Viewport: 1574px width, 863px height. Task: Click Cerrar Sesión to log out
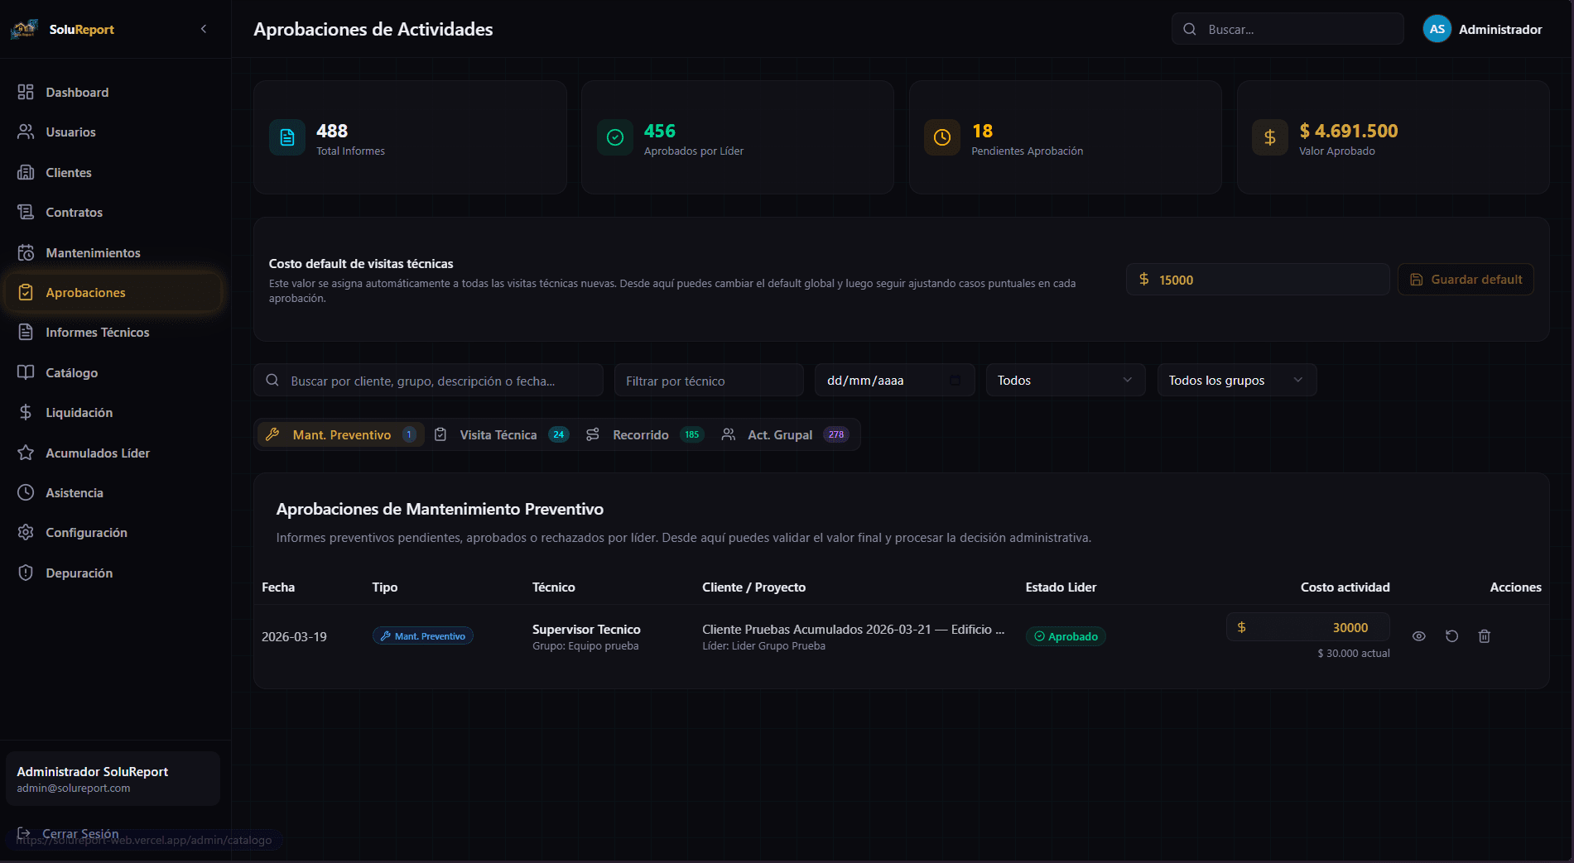coord(79,833)
